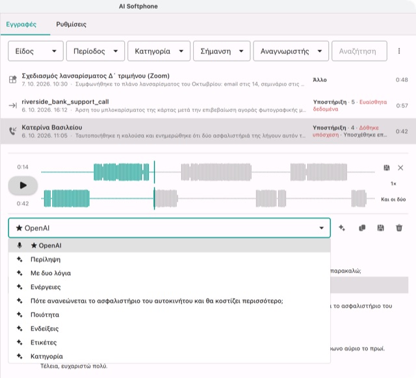416x378 pixels.
Task: Click the Αναζήτηση search field
Action: 359,51
